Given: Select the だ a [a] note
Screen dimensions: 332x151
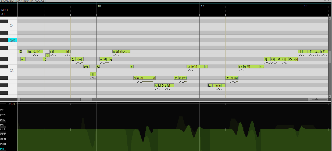Looking at the screenshot, I should click(143, 78).
